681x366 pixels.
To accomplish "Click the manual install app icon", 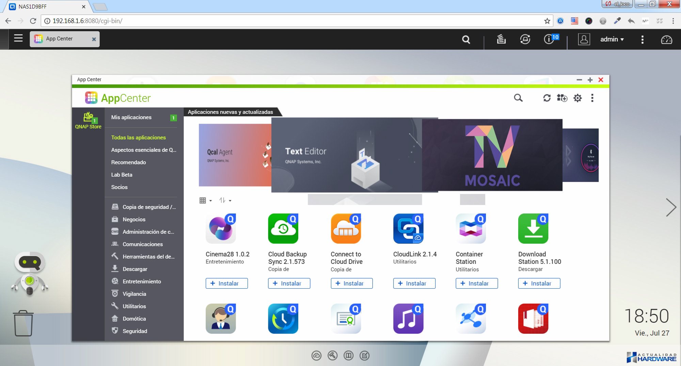I will point(562,98).
